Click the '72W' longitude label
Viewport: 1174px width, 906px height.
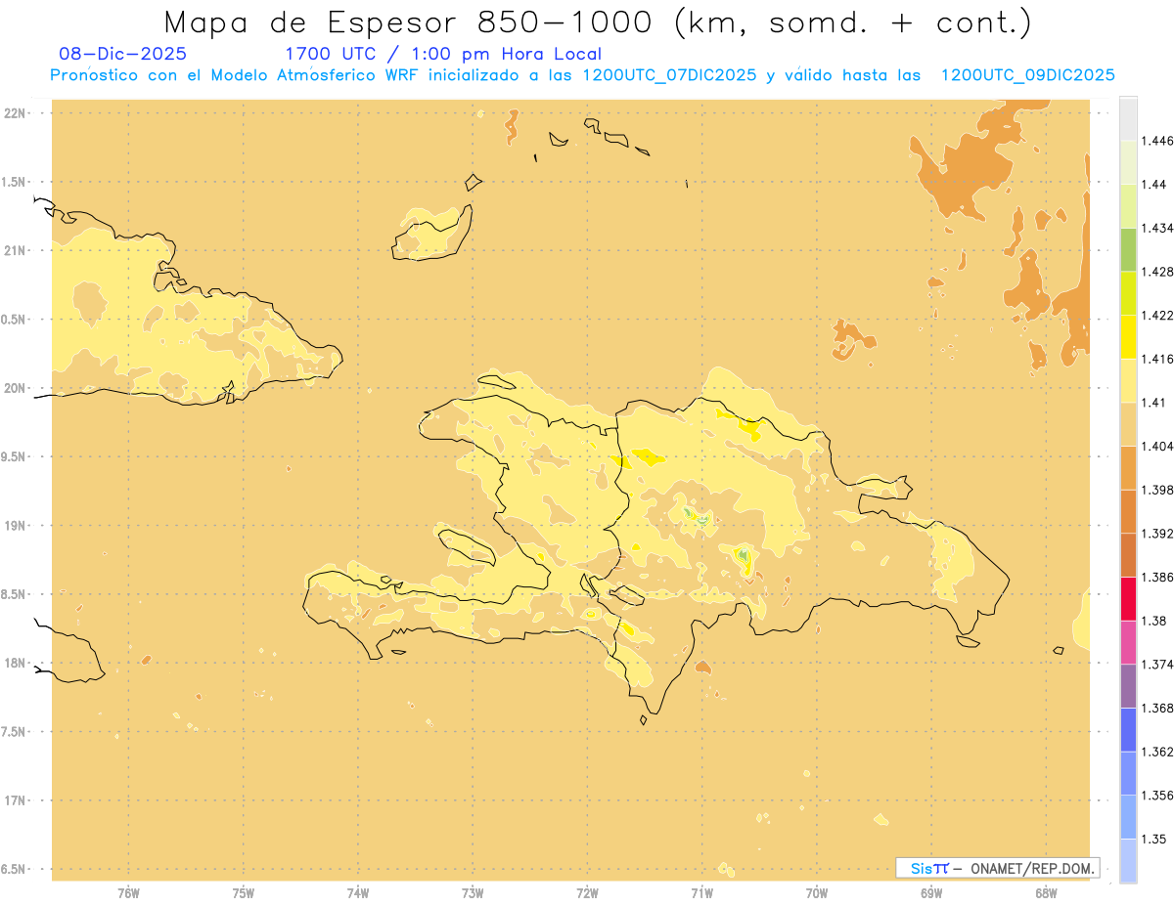(x=587, y=893)
